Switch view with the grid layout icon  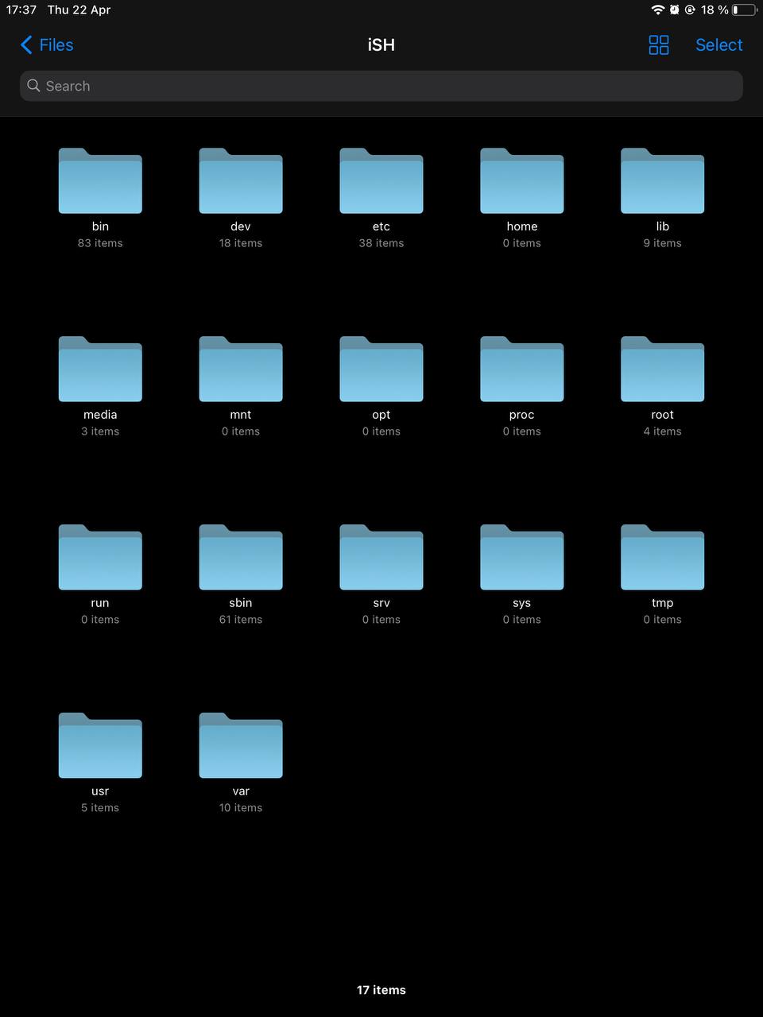(659, 45)
